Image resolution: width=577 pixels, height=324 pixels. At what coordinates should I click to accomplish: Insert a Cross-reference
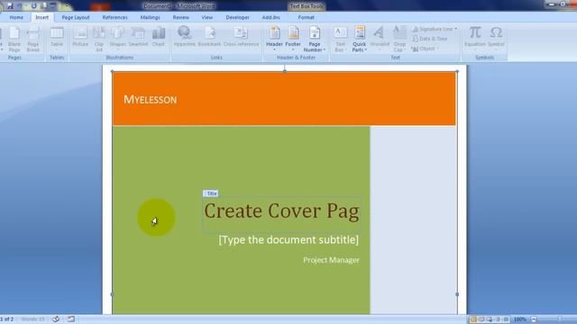pos(241,37)
